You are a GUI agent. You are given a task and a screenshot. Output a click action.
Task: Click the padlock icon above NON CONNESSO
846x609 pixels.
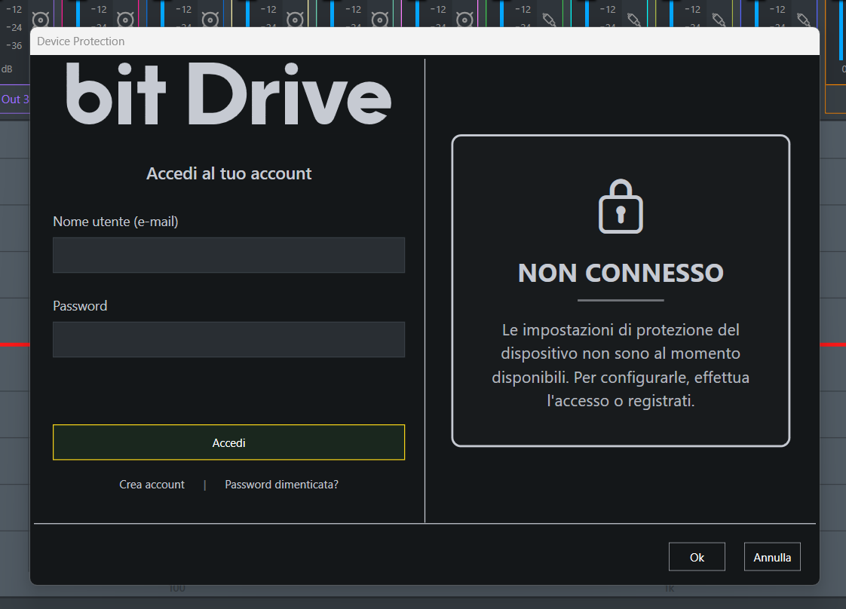click(621, 207)
